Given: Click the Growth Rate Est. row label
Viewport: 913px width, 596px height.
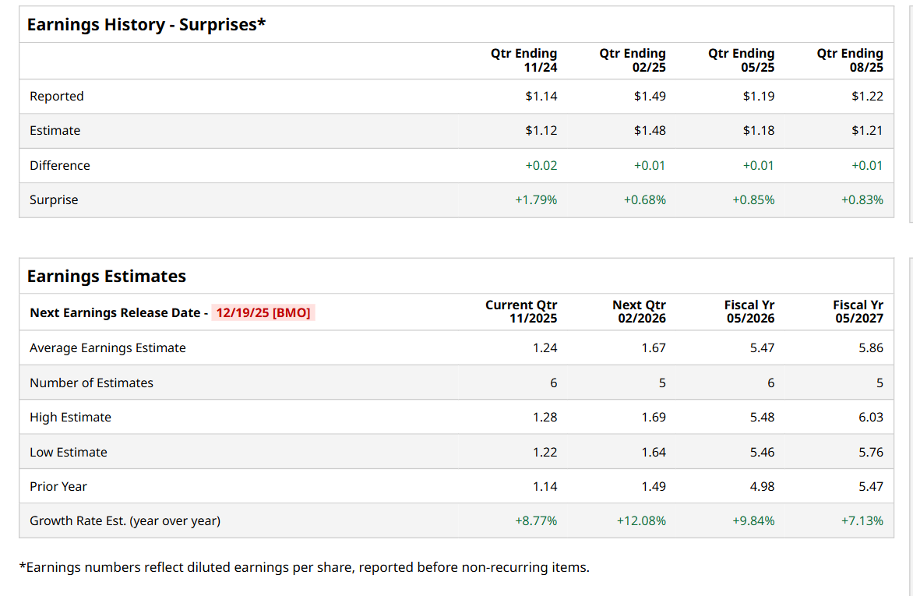Looking at the screenshot, I should (125, 520).
